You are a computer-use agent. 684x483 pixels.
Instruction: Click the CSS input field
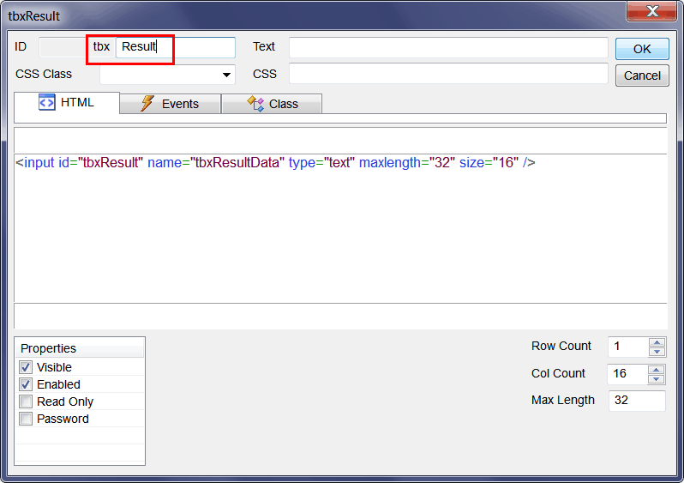(448, 74)
